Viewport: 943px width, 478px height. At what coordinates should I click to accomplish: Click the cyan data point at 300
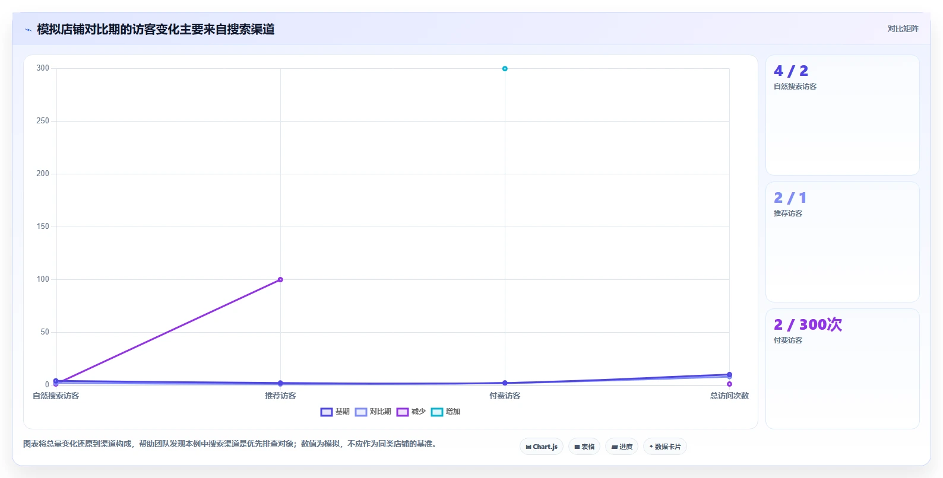(x=505, y=69)
